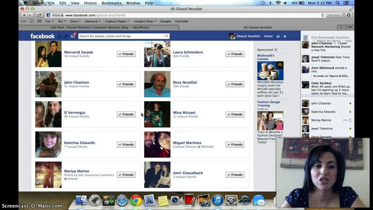Click Facebook search input field
This screenshot has width=373, height=210.
click(x=121, y=36)
